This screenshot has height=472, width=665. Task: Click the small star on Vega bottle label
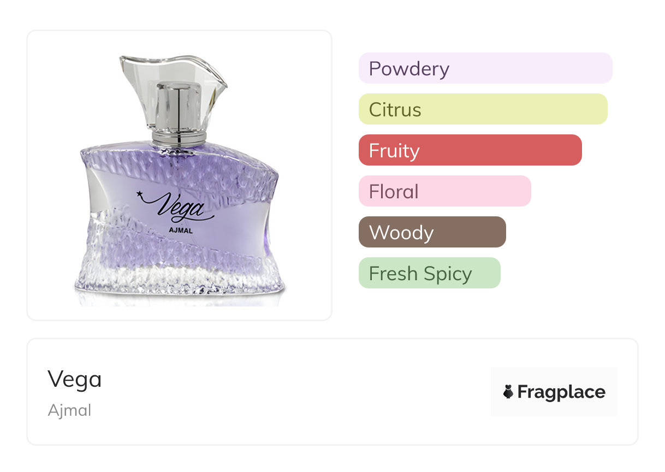[139, 193]
